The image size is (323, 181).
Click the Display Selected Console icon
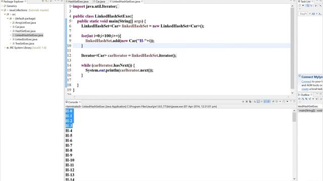[277, 102]
